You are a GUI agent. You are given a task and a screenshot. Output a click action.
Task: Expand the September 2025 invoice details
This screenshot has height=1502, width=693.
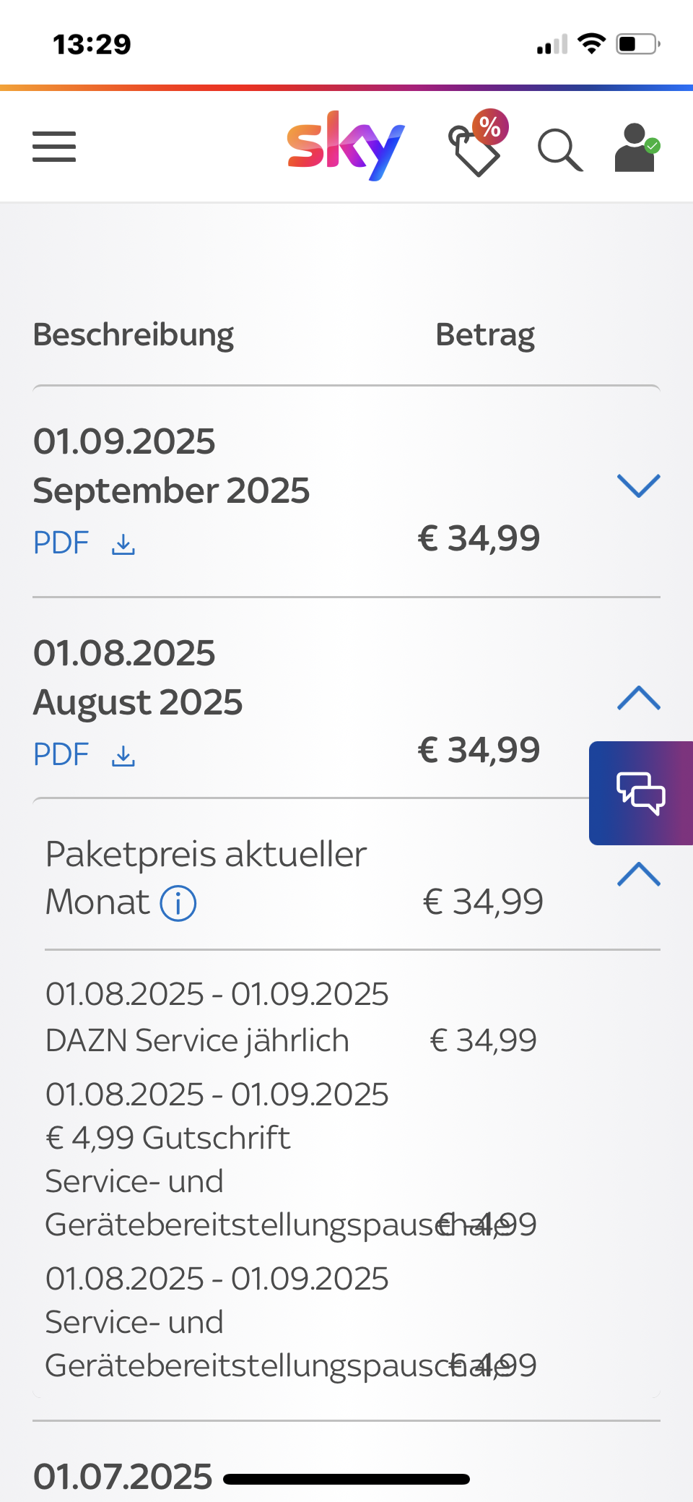point(639,485)
